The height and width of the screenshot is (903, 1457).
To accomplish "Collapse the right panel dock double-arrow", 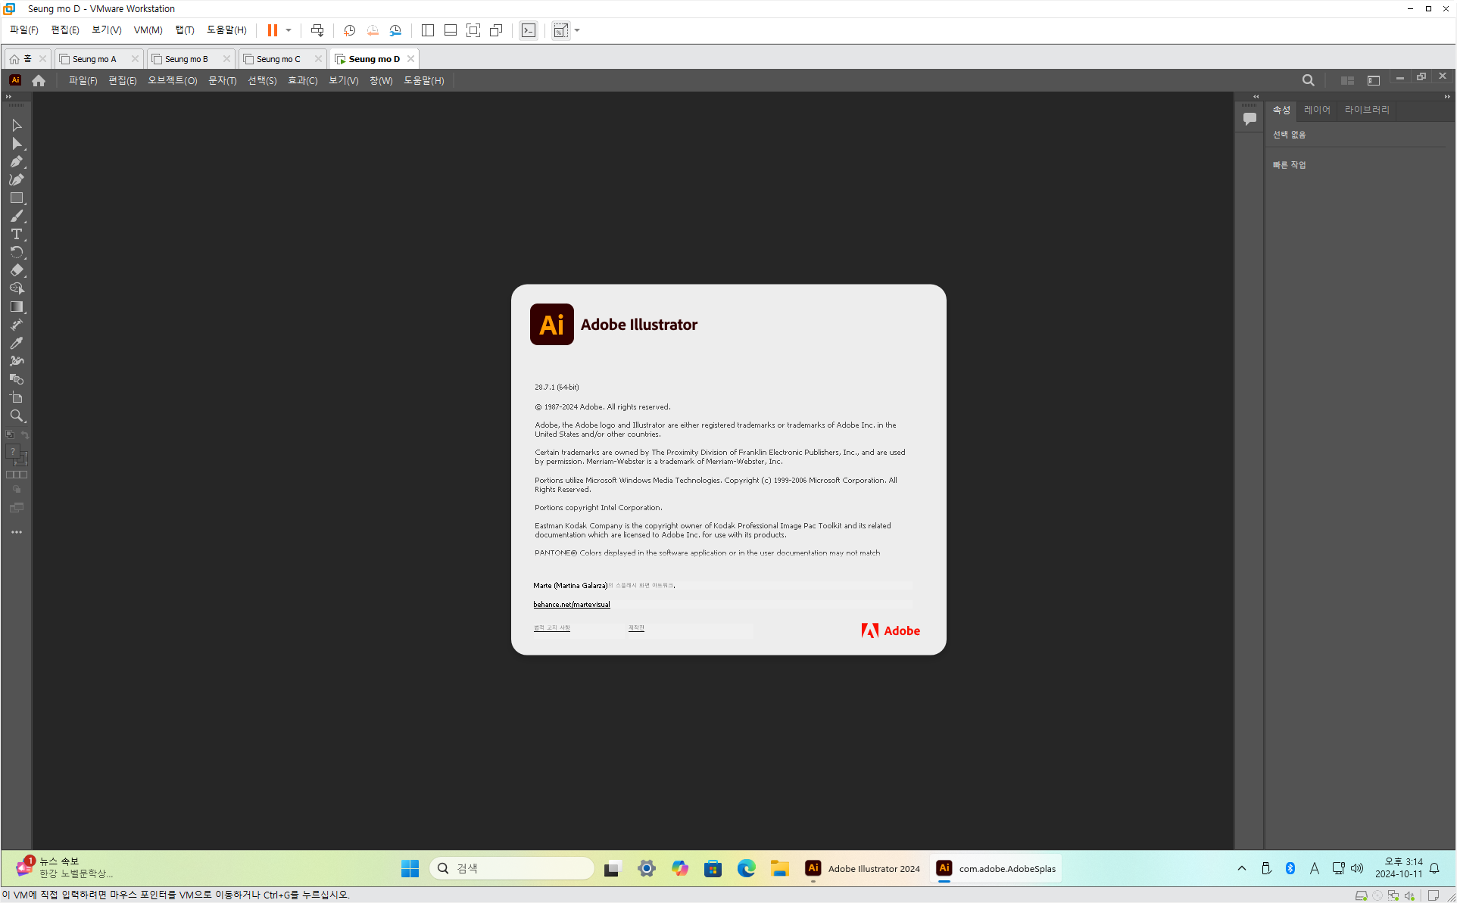I will point(1447,97).
